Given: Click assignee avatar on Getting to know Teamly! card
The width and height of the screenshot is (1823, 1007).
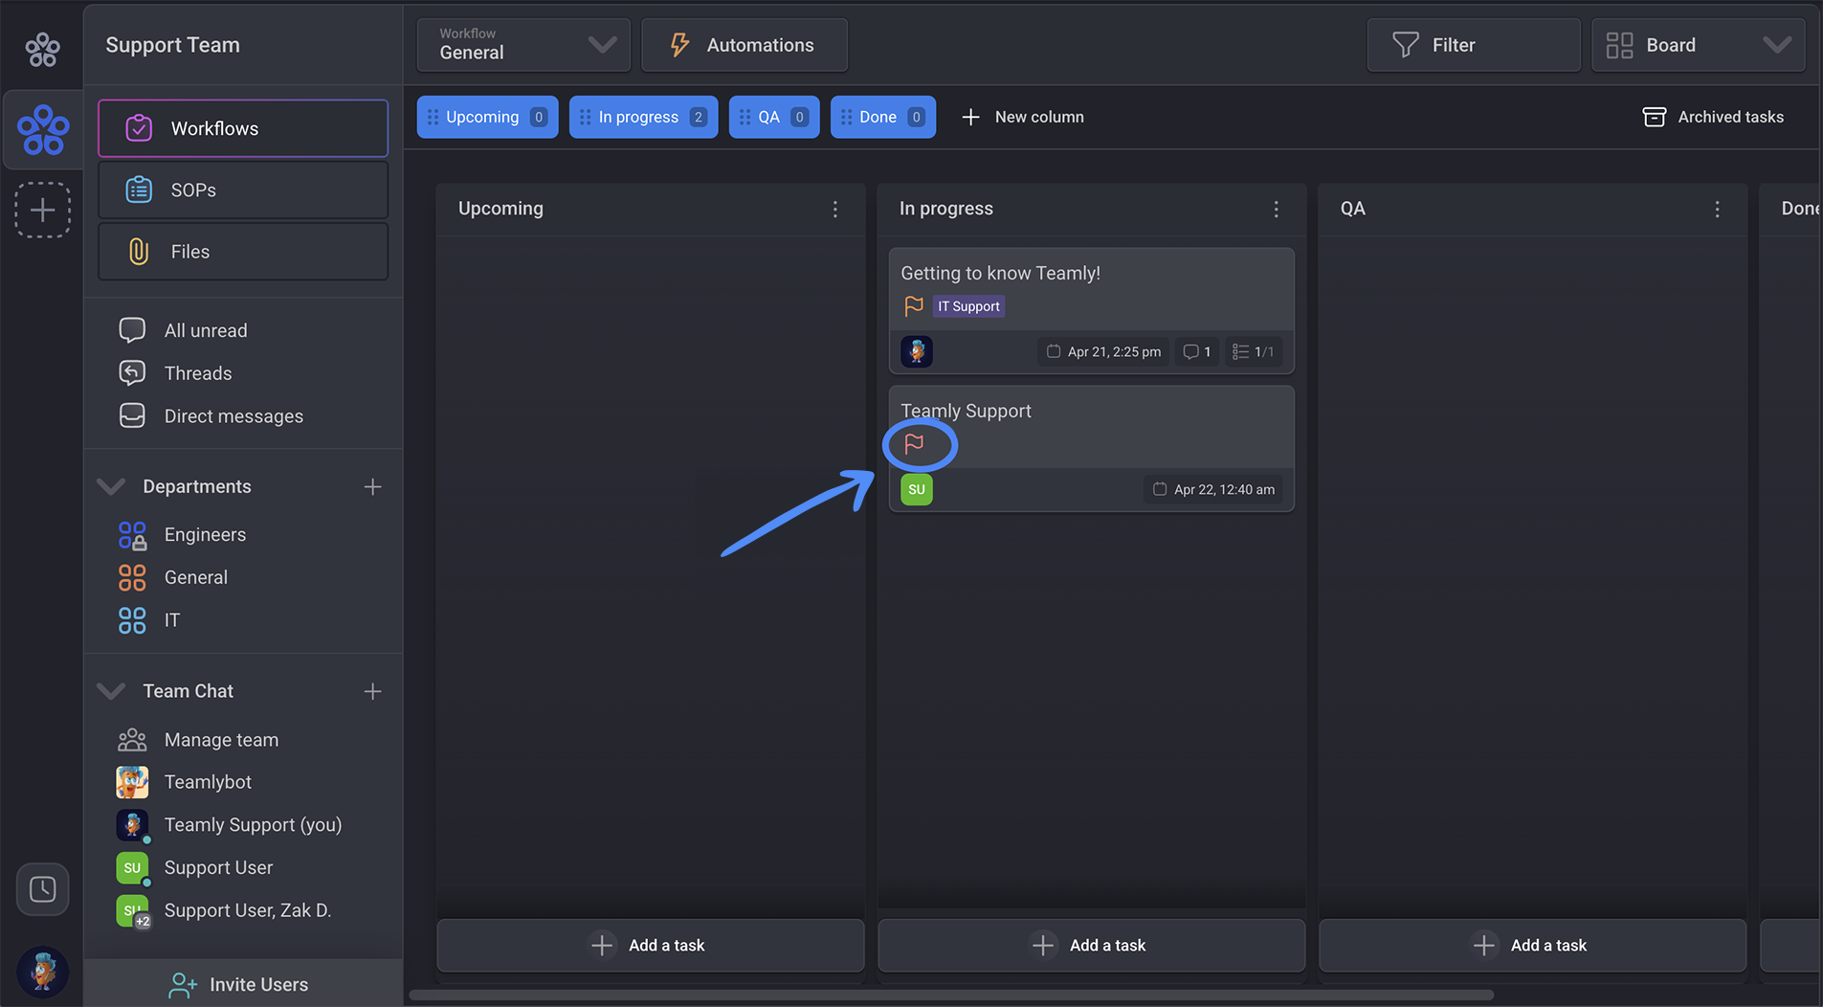Looking at the screenshot, I should [917, 351].
